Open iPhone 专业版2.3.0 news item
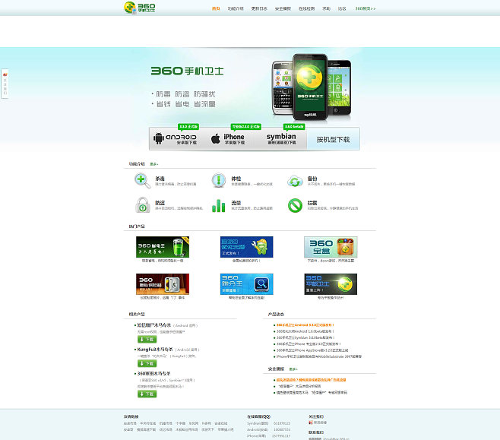 tap(309, 344)
